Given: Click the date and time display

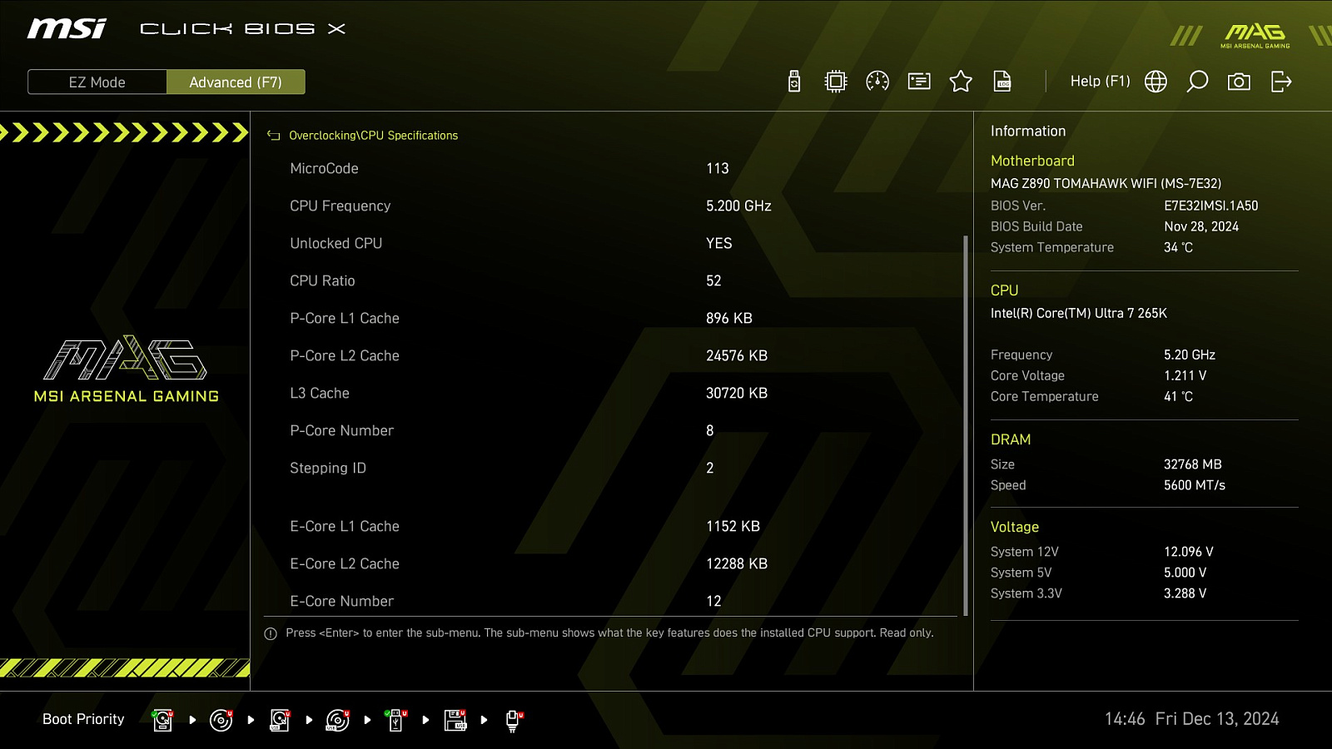Looking at the screenshot, I should (1191, 719).
